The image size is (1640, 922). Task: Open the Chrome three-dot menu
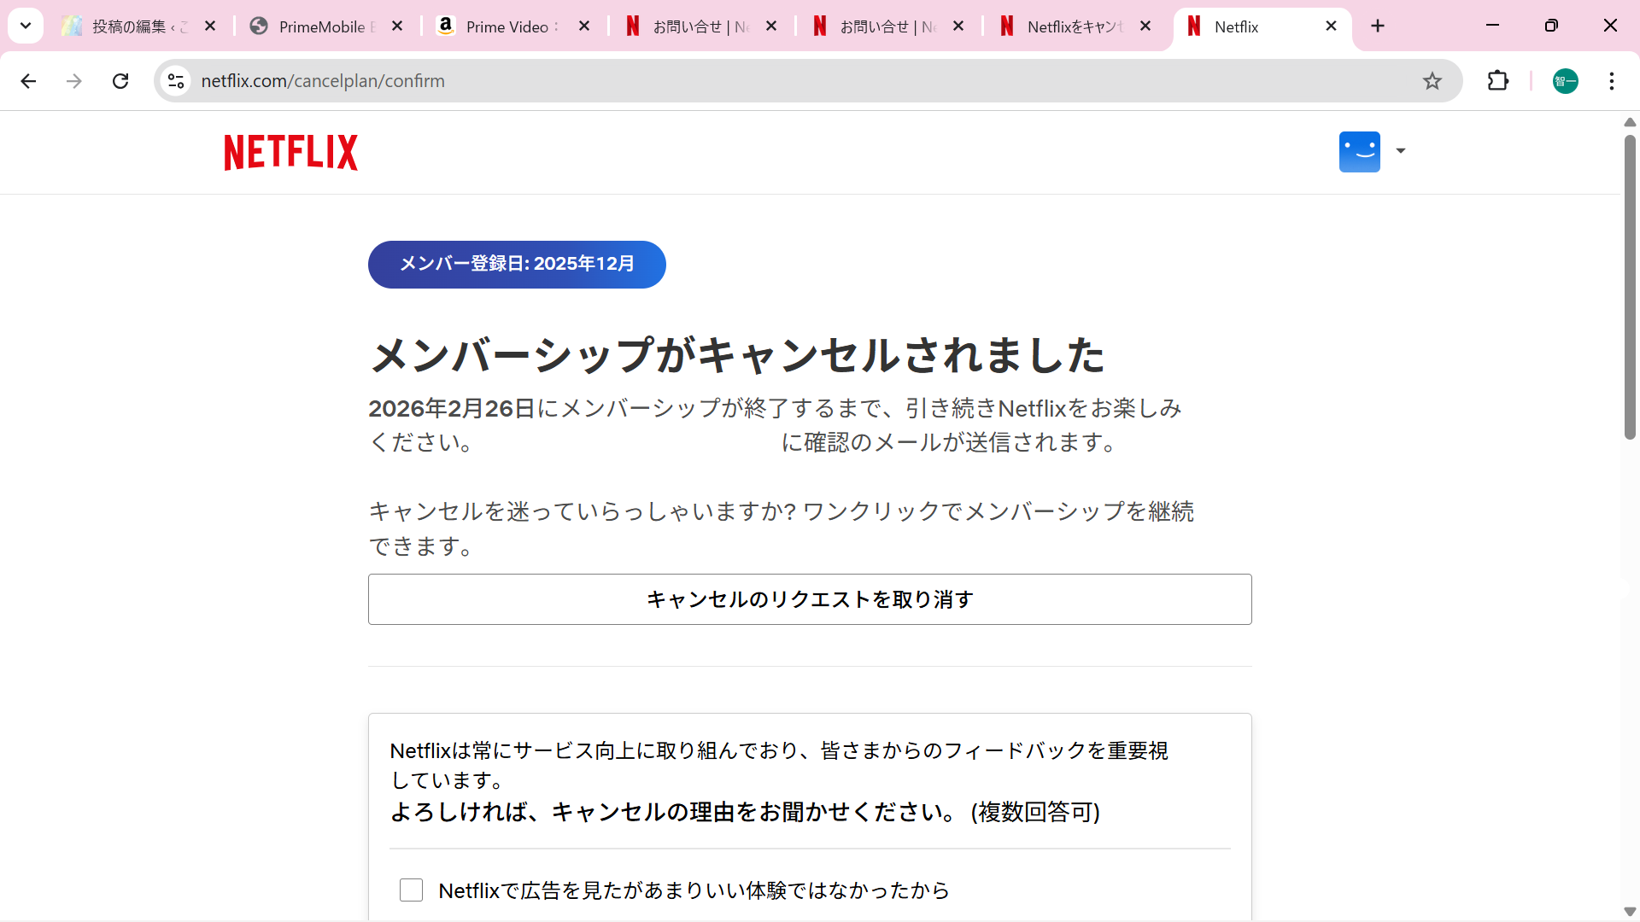coord(1611,81)
